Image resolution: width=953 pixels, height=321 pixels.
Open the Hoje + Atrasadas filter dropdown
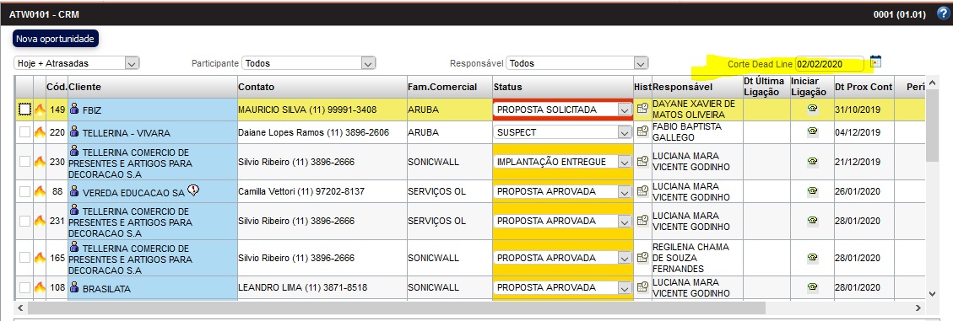coord(77,62)
